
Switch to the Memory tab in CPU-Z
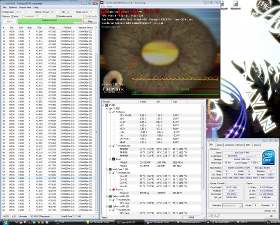point(240,145)
